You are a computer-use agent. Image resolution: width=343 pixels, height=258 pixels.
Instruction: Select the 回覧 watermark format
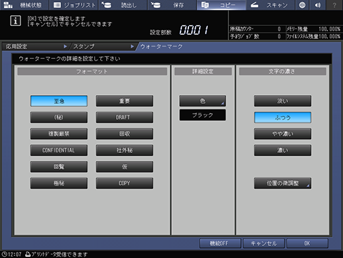59,167
